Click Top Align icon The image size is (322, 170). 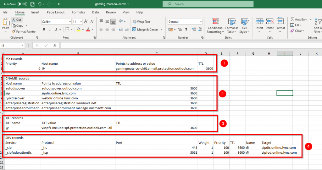(101, 21)
